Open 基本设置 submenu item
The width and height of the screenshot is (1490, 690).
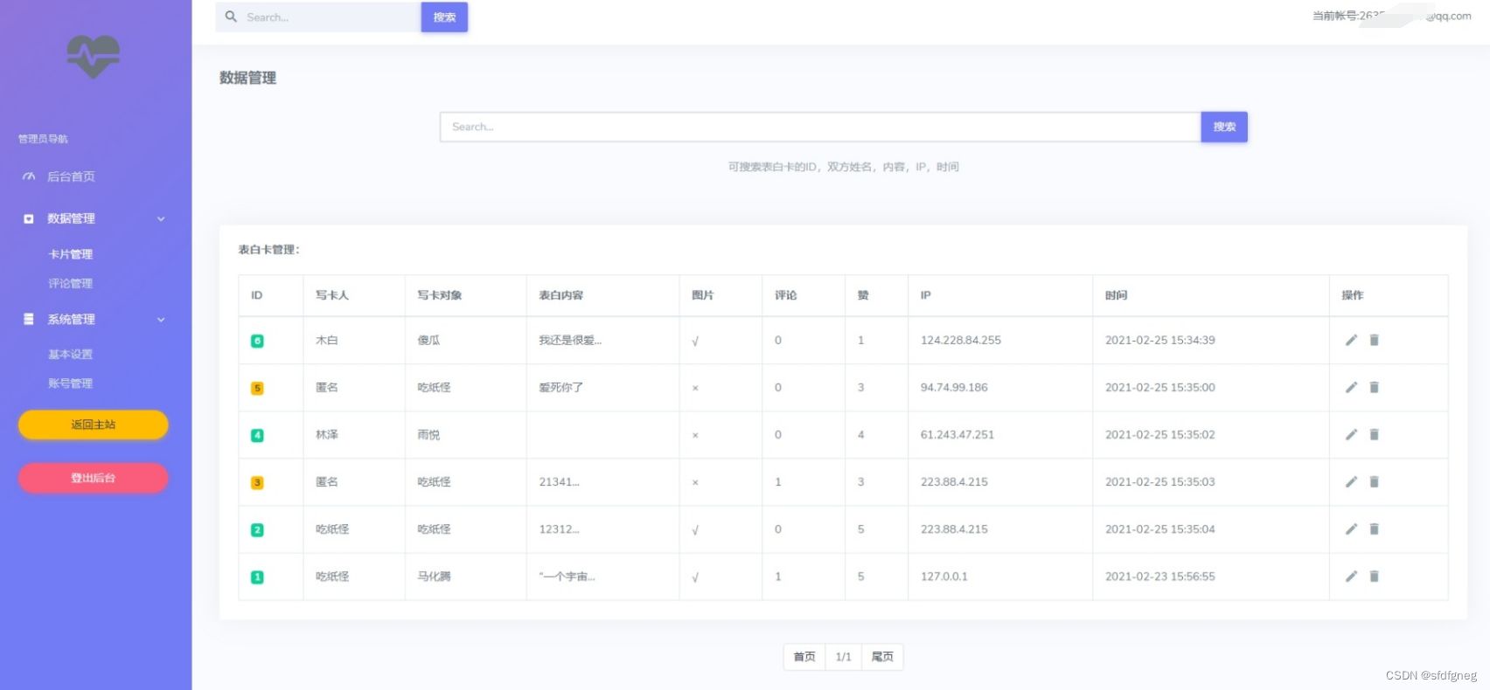pos(70,354)
